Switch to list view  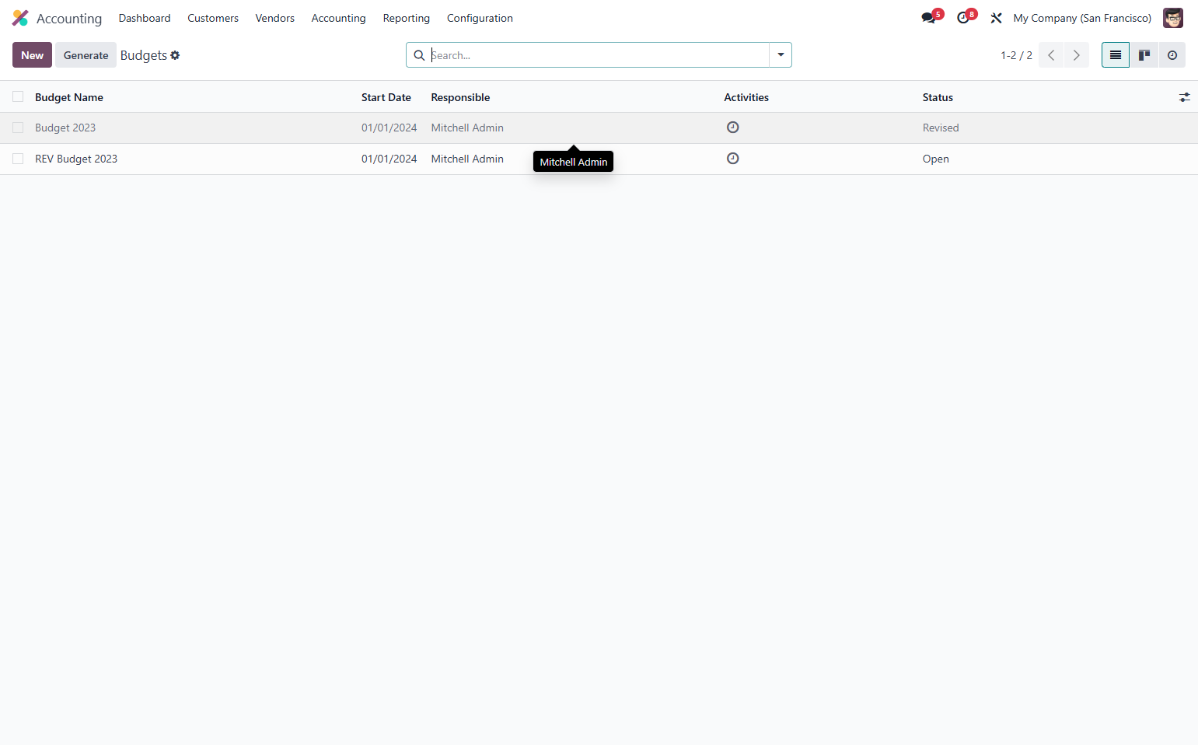pyautogui.click(x=1116, y=55)
